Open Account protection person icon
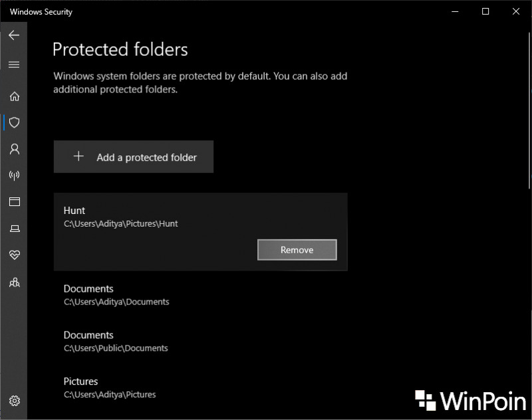532x420 pixels. 14,149
